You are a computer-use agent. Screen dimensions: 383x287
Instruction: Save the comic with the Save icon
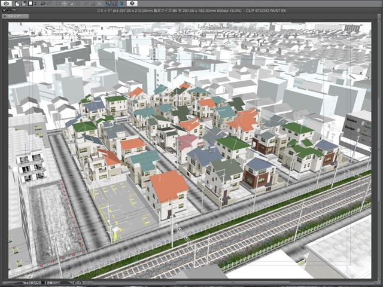30,4
